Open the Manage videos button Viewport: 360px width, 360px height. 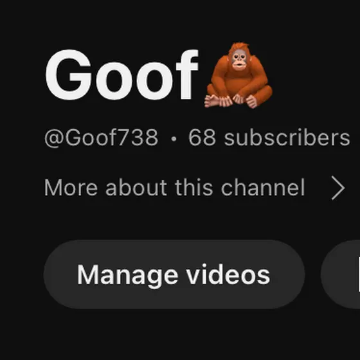174,274
